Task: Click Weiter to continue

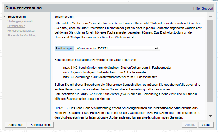Action: (x=206, y=125)
